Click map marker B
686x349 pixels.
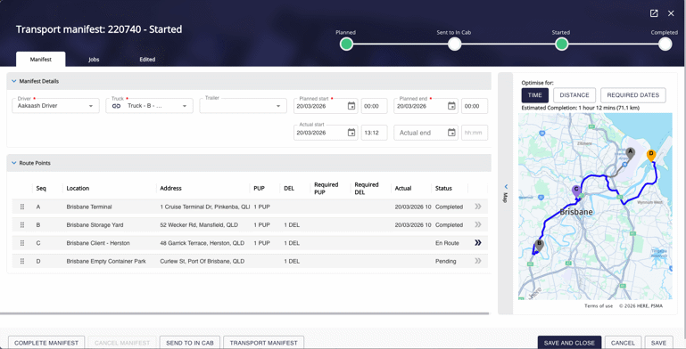pyautogui.click(x=540, y=245)
